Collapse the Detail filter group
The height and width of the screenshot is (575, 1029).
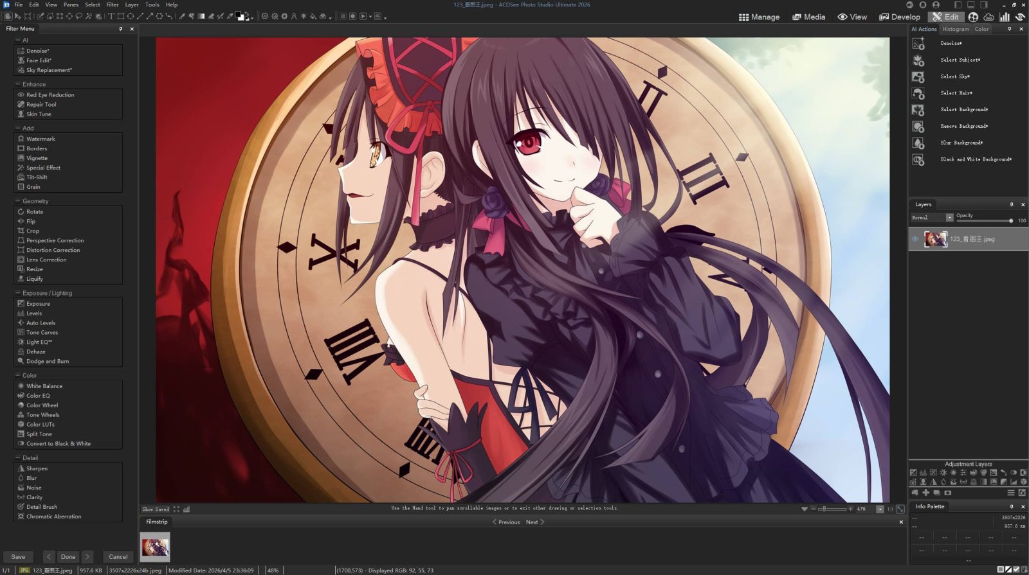pyautogui.click(x=17, y=457)
